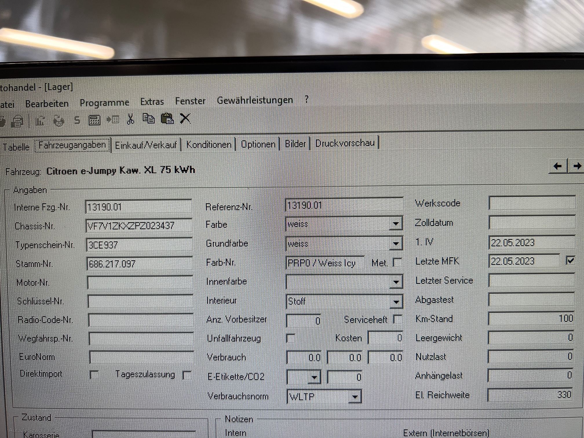Click the Farb-Nr. field
The height and width of the screenshot is (438, 584).
pyautogui.click(x=324, y=263)
